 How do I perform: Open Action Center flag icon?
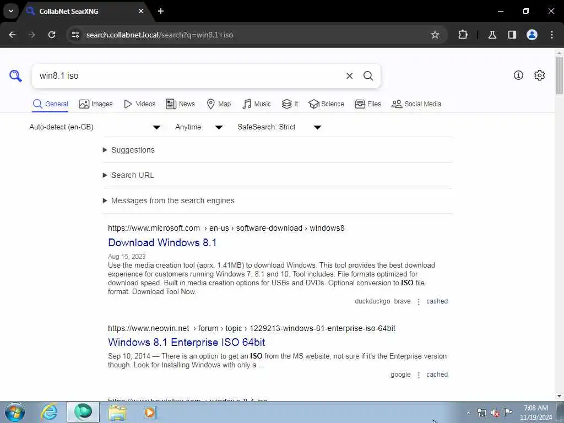(508, 412)
